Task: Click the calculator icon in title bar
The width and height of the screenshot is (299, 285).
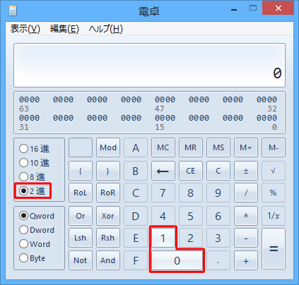Action: click(x=13, y=11)
